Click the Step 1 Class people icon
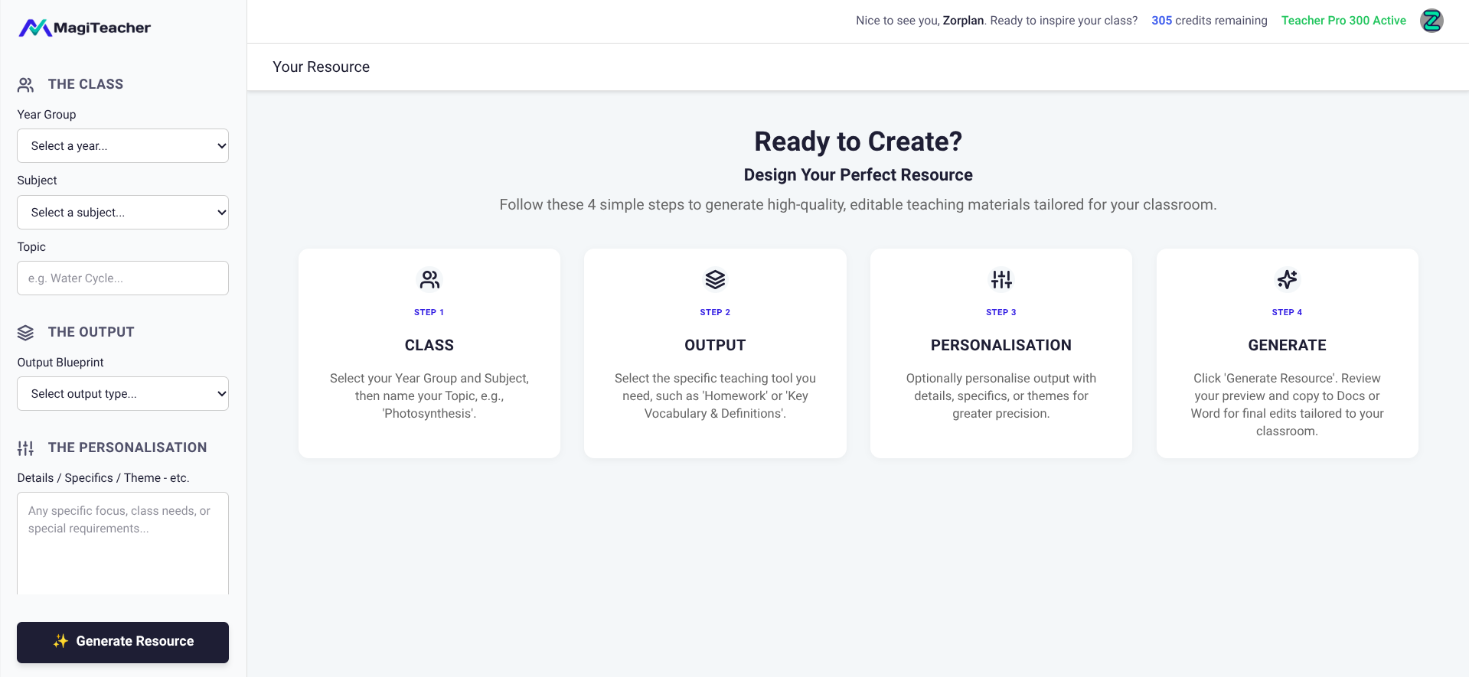 [429, 279]
